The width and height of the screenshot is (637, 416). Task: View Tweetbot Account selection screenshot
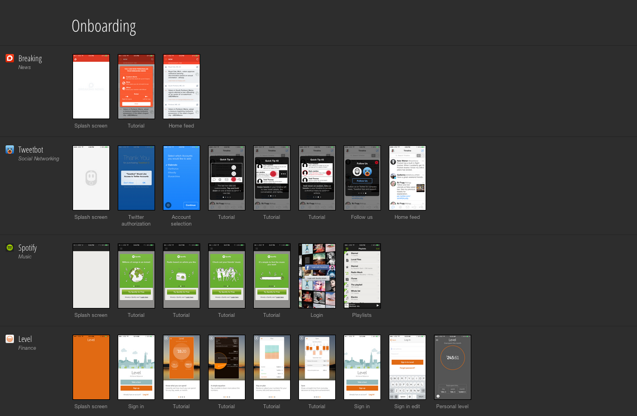[181, 178]
